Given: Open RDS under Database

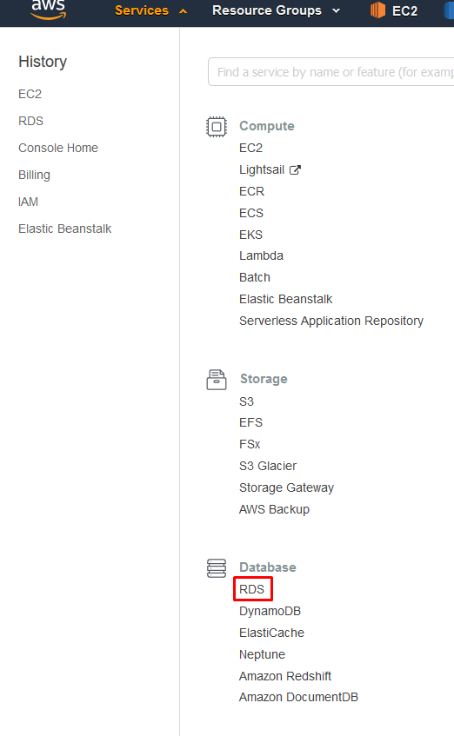Looking at the screenshot, I should coord(252,589).
